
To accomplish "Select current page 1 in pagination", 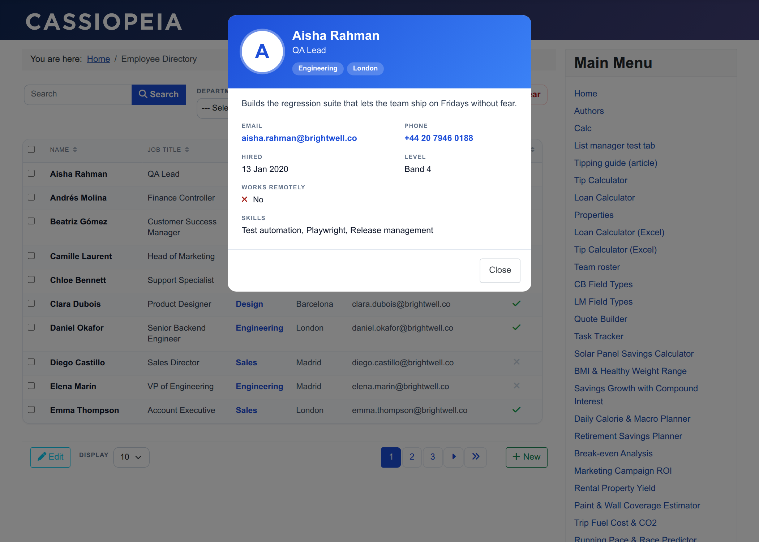I will pos(391,457).
